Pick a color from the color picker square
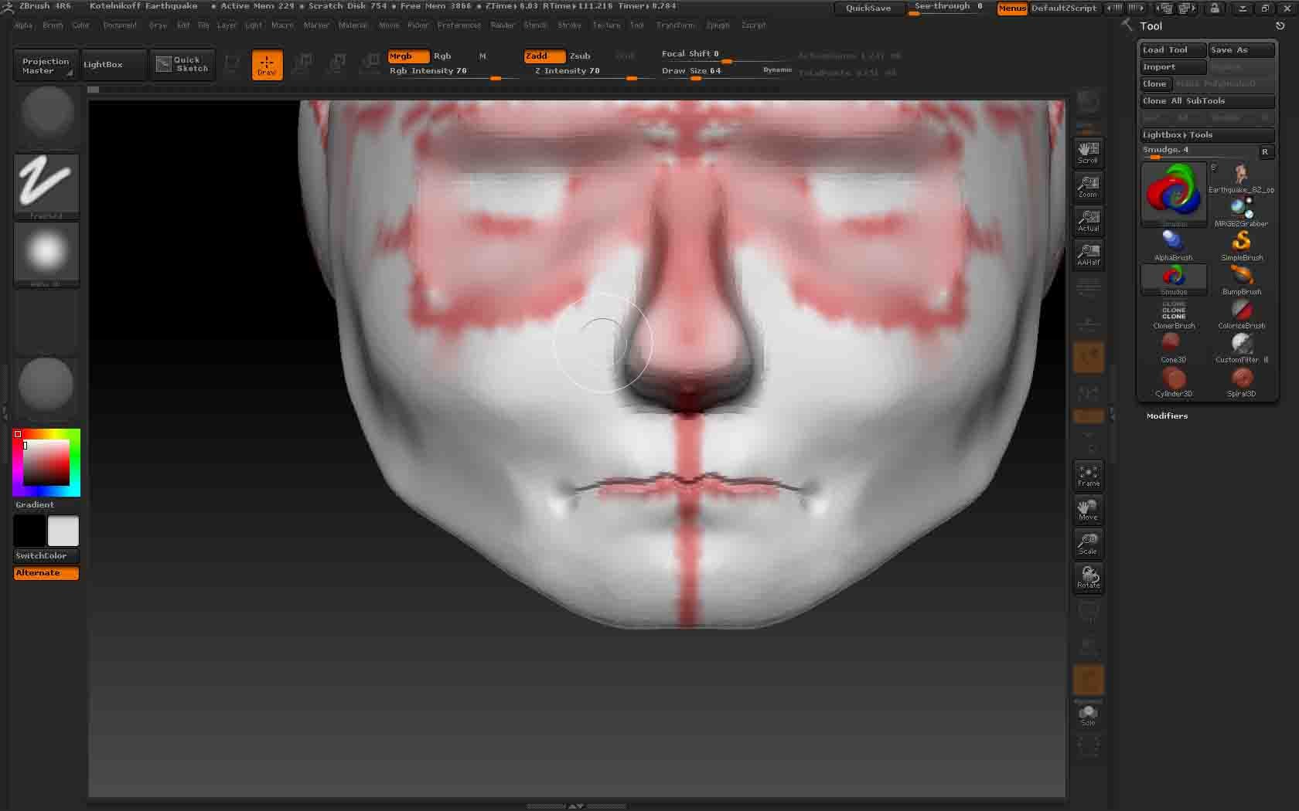This screenshot has height=811, width=1299. tap(46, 462)
